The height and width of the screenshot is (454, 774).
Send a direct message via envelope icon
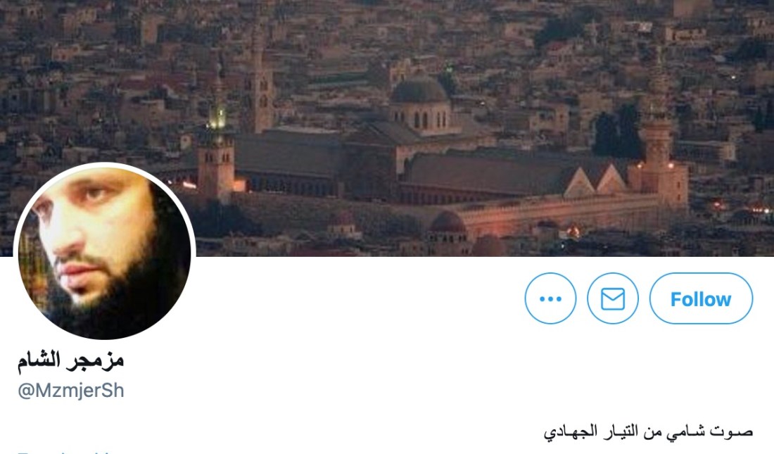[x=613, y=298]
